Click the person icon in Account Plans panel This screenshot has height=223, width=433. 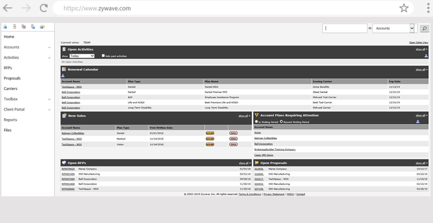[x=418, y=121]
